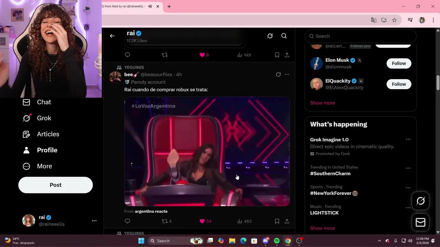Show more under What's happening

[x=322, y=228]
